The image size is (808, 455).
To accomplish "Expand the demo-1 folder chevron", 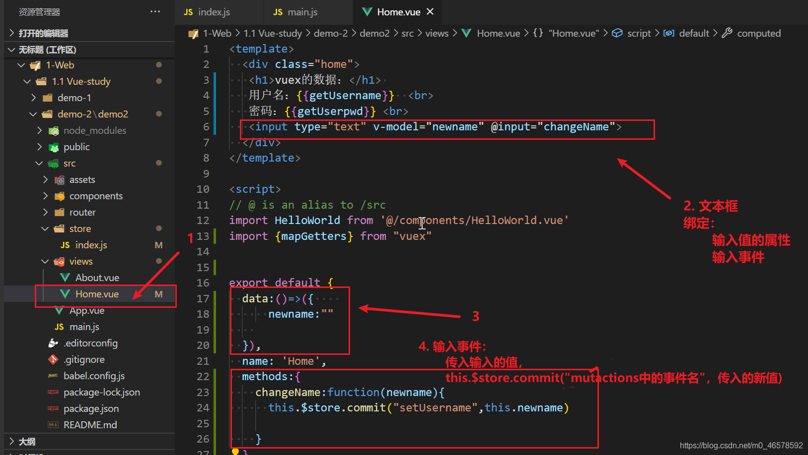I will point(33,98).
